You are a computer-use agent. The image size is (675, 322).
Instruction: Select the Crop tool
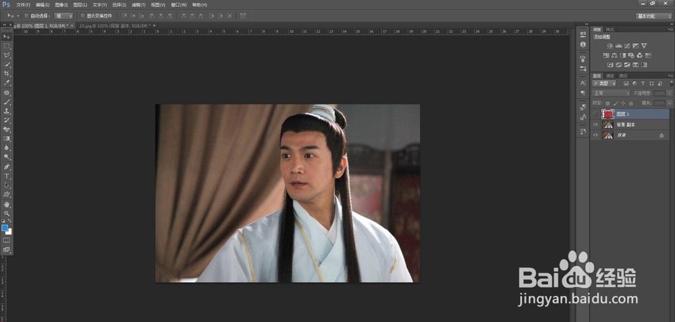[x=7, y=74]
